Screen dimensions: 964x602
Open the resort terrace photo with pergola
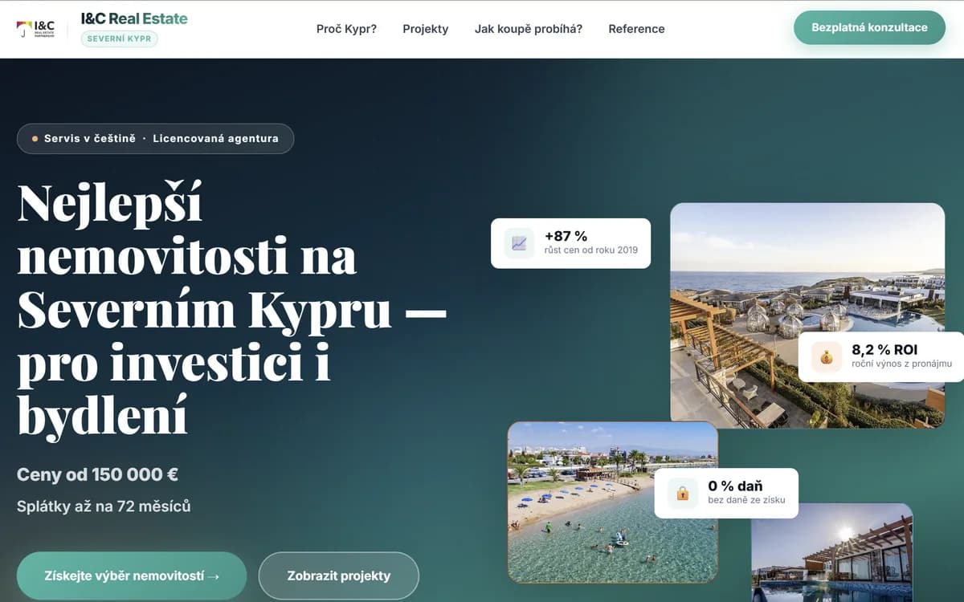(807, 315)
